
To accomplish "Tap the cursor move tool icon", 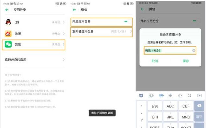I will coord(180,95).
